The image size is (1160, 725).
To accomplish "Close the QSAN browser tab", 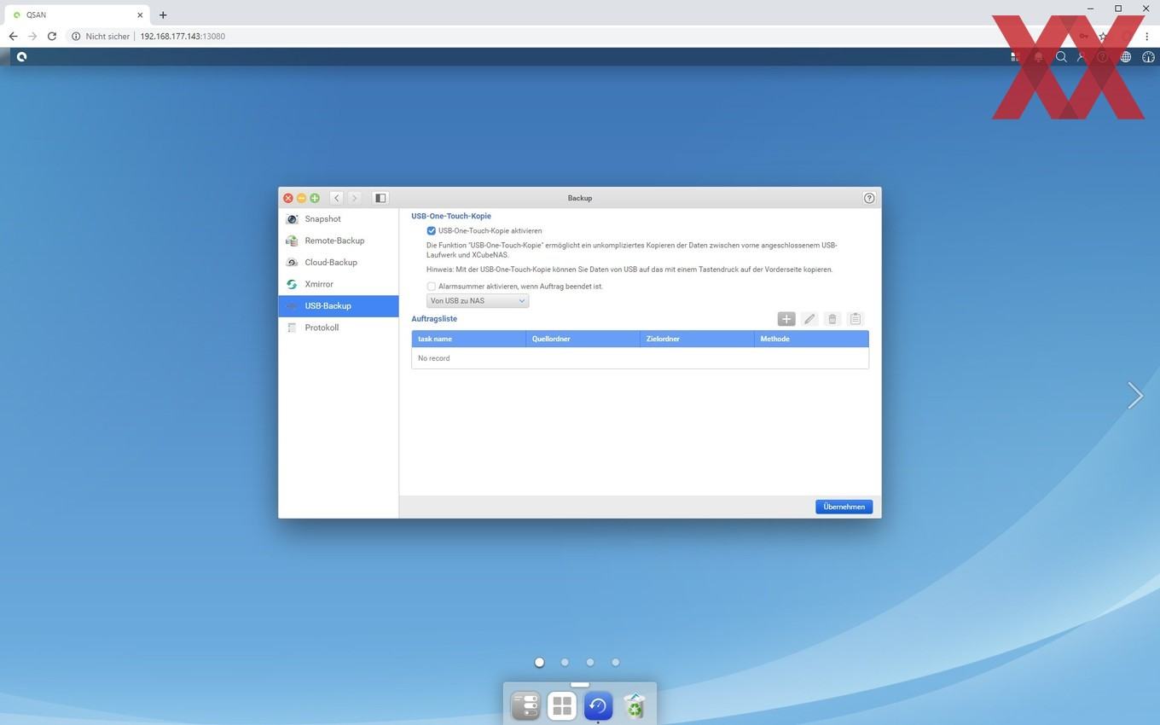I will [140, 14].
